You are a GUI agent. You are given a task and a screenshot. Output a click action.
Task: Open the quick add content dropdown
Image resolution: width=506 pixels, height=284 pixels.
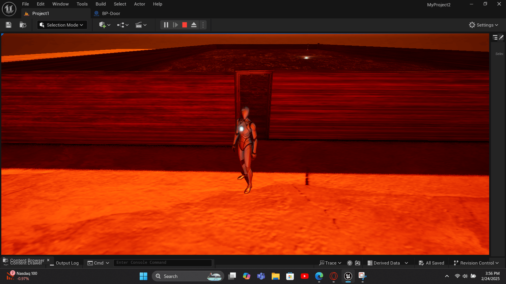[105, 25]
